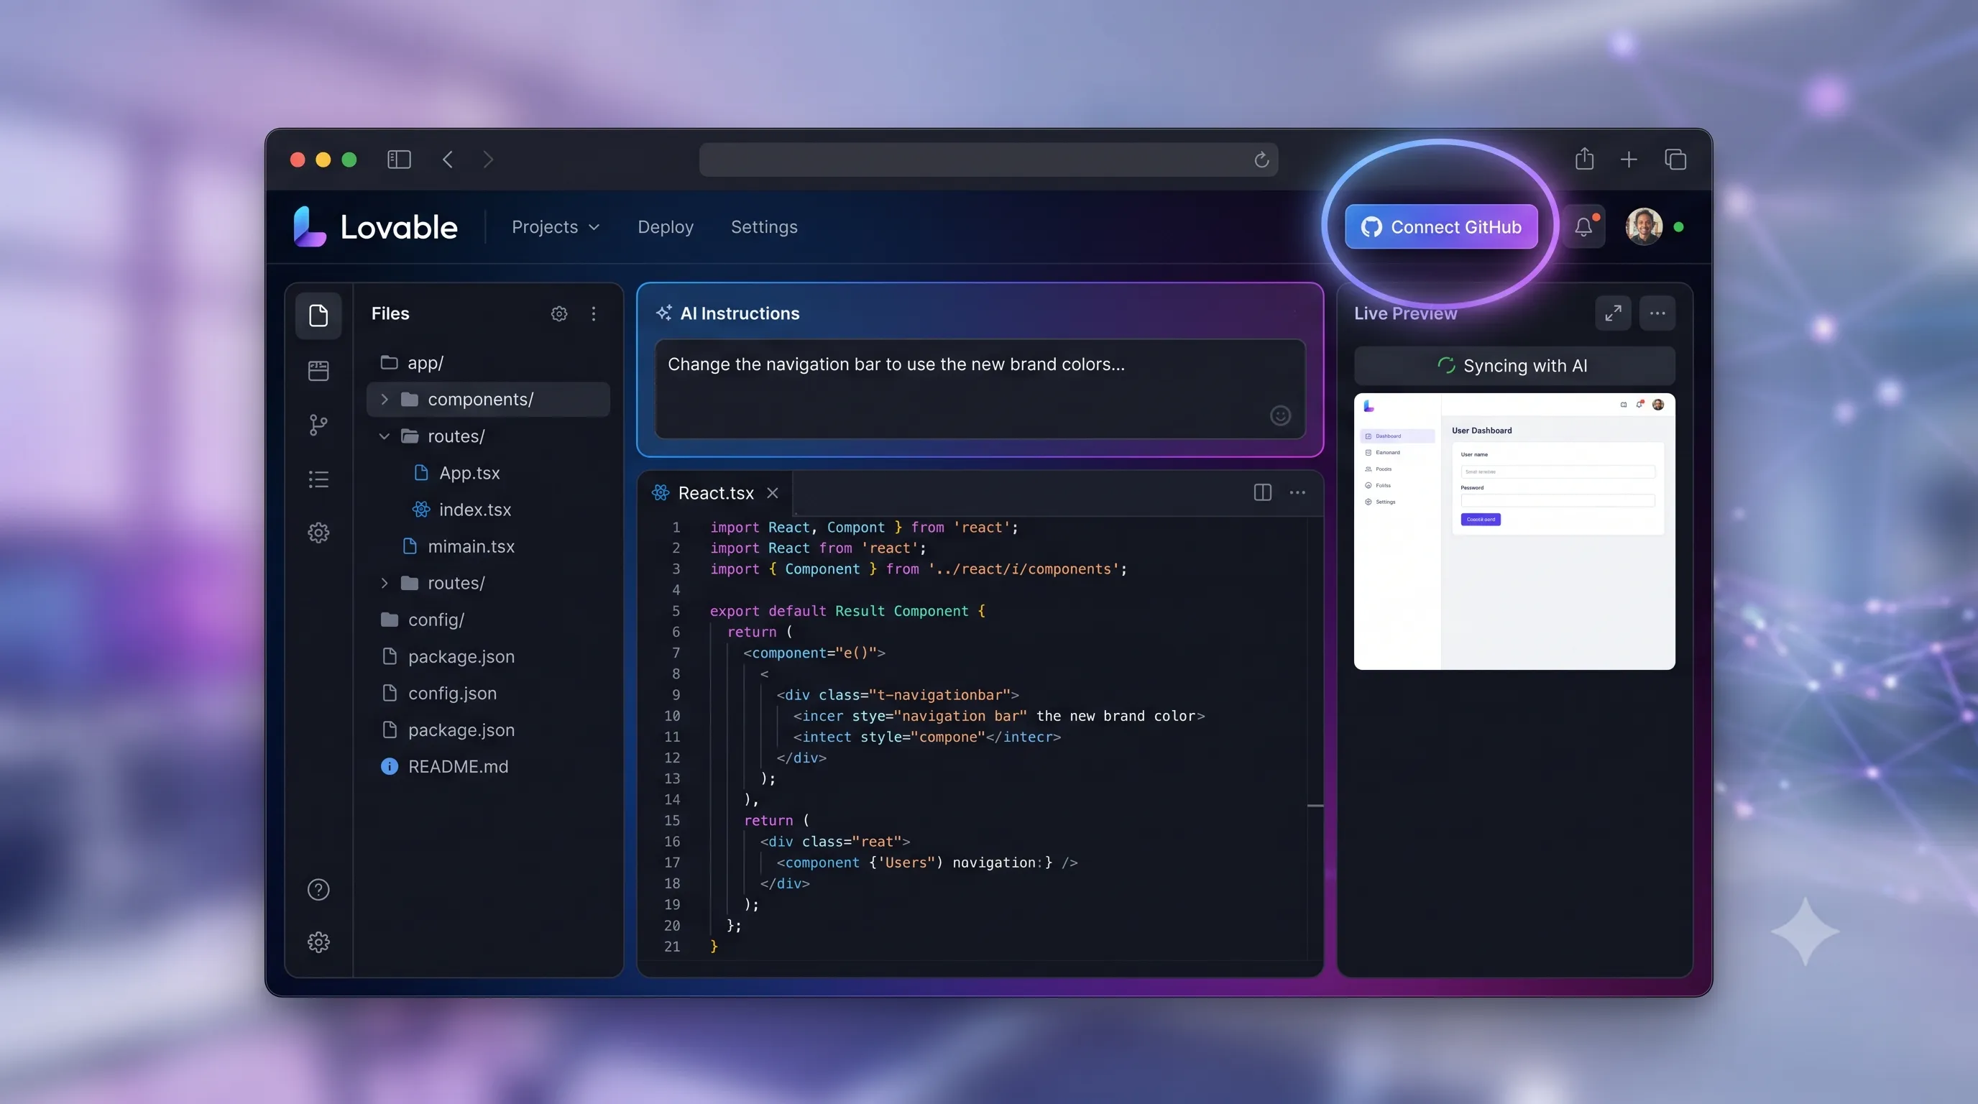Open a new browser tab with plus
Viewport: 1978px width, 1104px height.
(x=1629, y=159)
